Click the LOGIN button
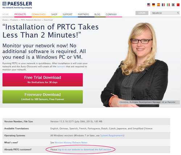 [142, 13]
